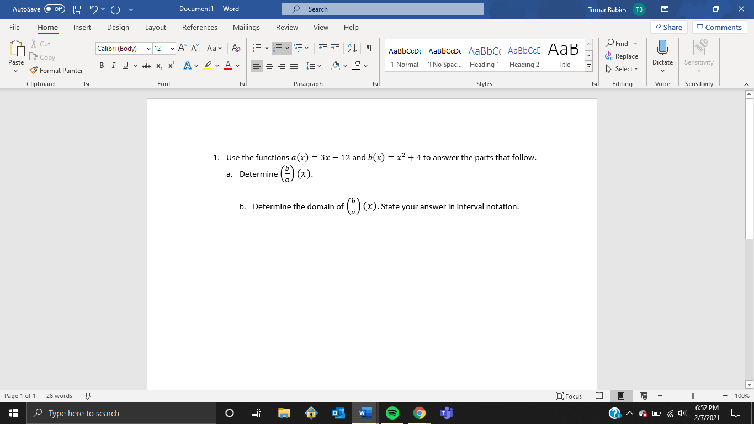The image size is (754, 424).
Task: Collapse the ribbon with chevron arrow
Action: click(x=746, y=84)
